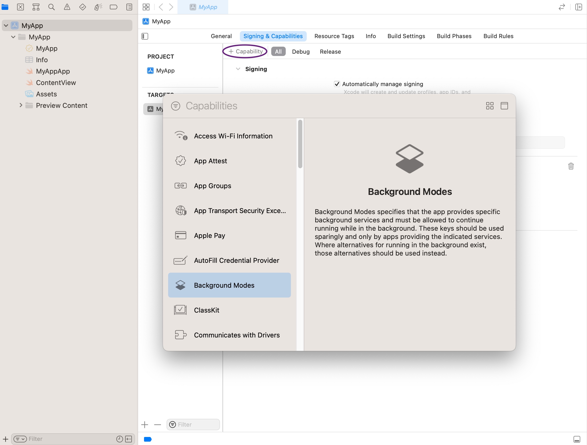Viewport: 587px width, 445px height.
Task: Click the remove target minus button
Action: 158,425
